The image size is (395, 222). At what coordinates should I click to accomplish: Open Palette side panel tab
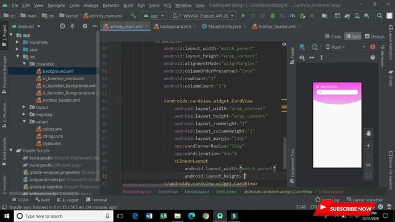click(x=292, y=55)
